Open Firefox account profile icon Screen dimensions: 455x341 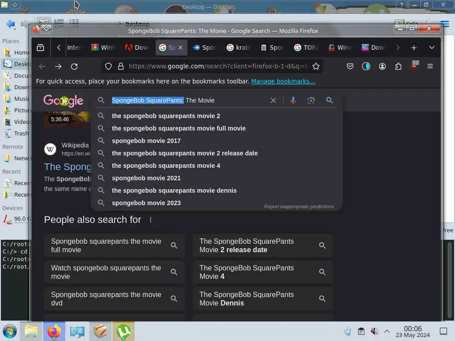(x=382, y=67)
